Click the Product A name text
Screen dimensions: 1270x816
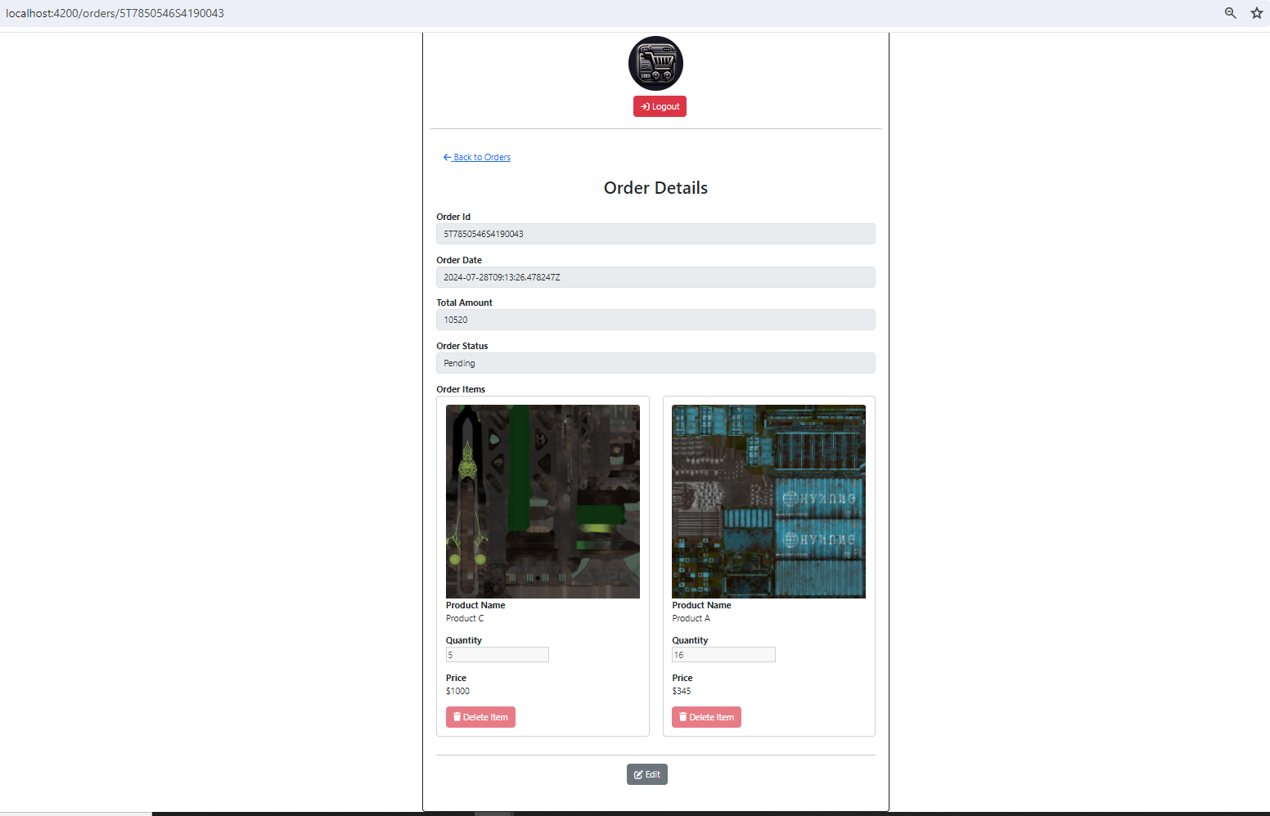[x=691, y=618]
